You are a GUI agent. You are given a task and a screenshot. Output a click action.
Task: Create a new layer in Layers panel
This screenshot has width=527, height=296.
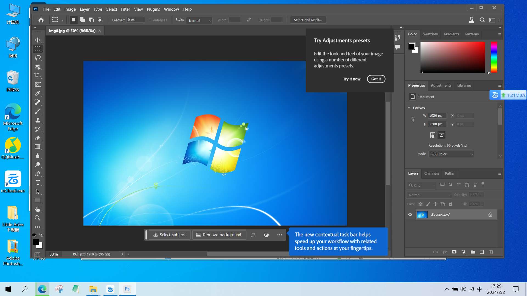tap(482, 252)
